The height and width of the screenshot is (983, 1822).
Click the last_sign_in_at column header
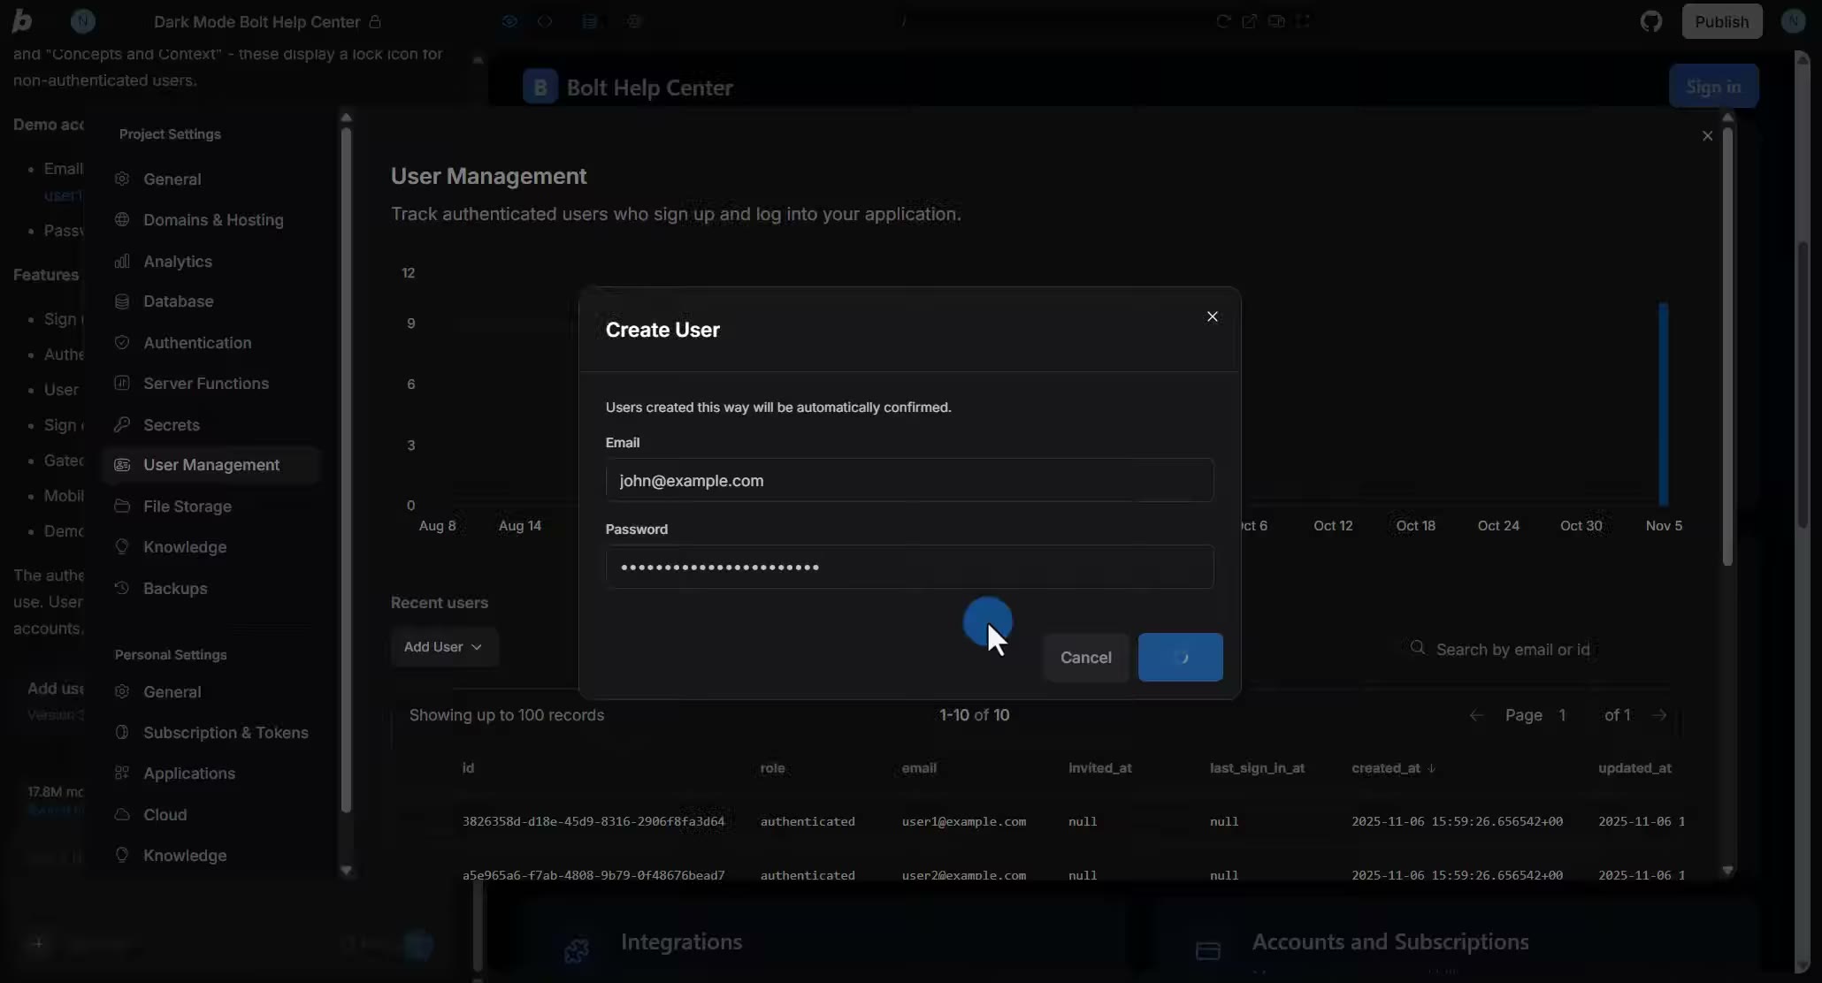click(x=1257, y=767)
